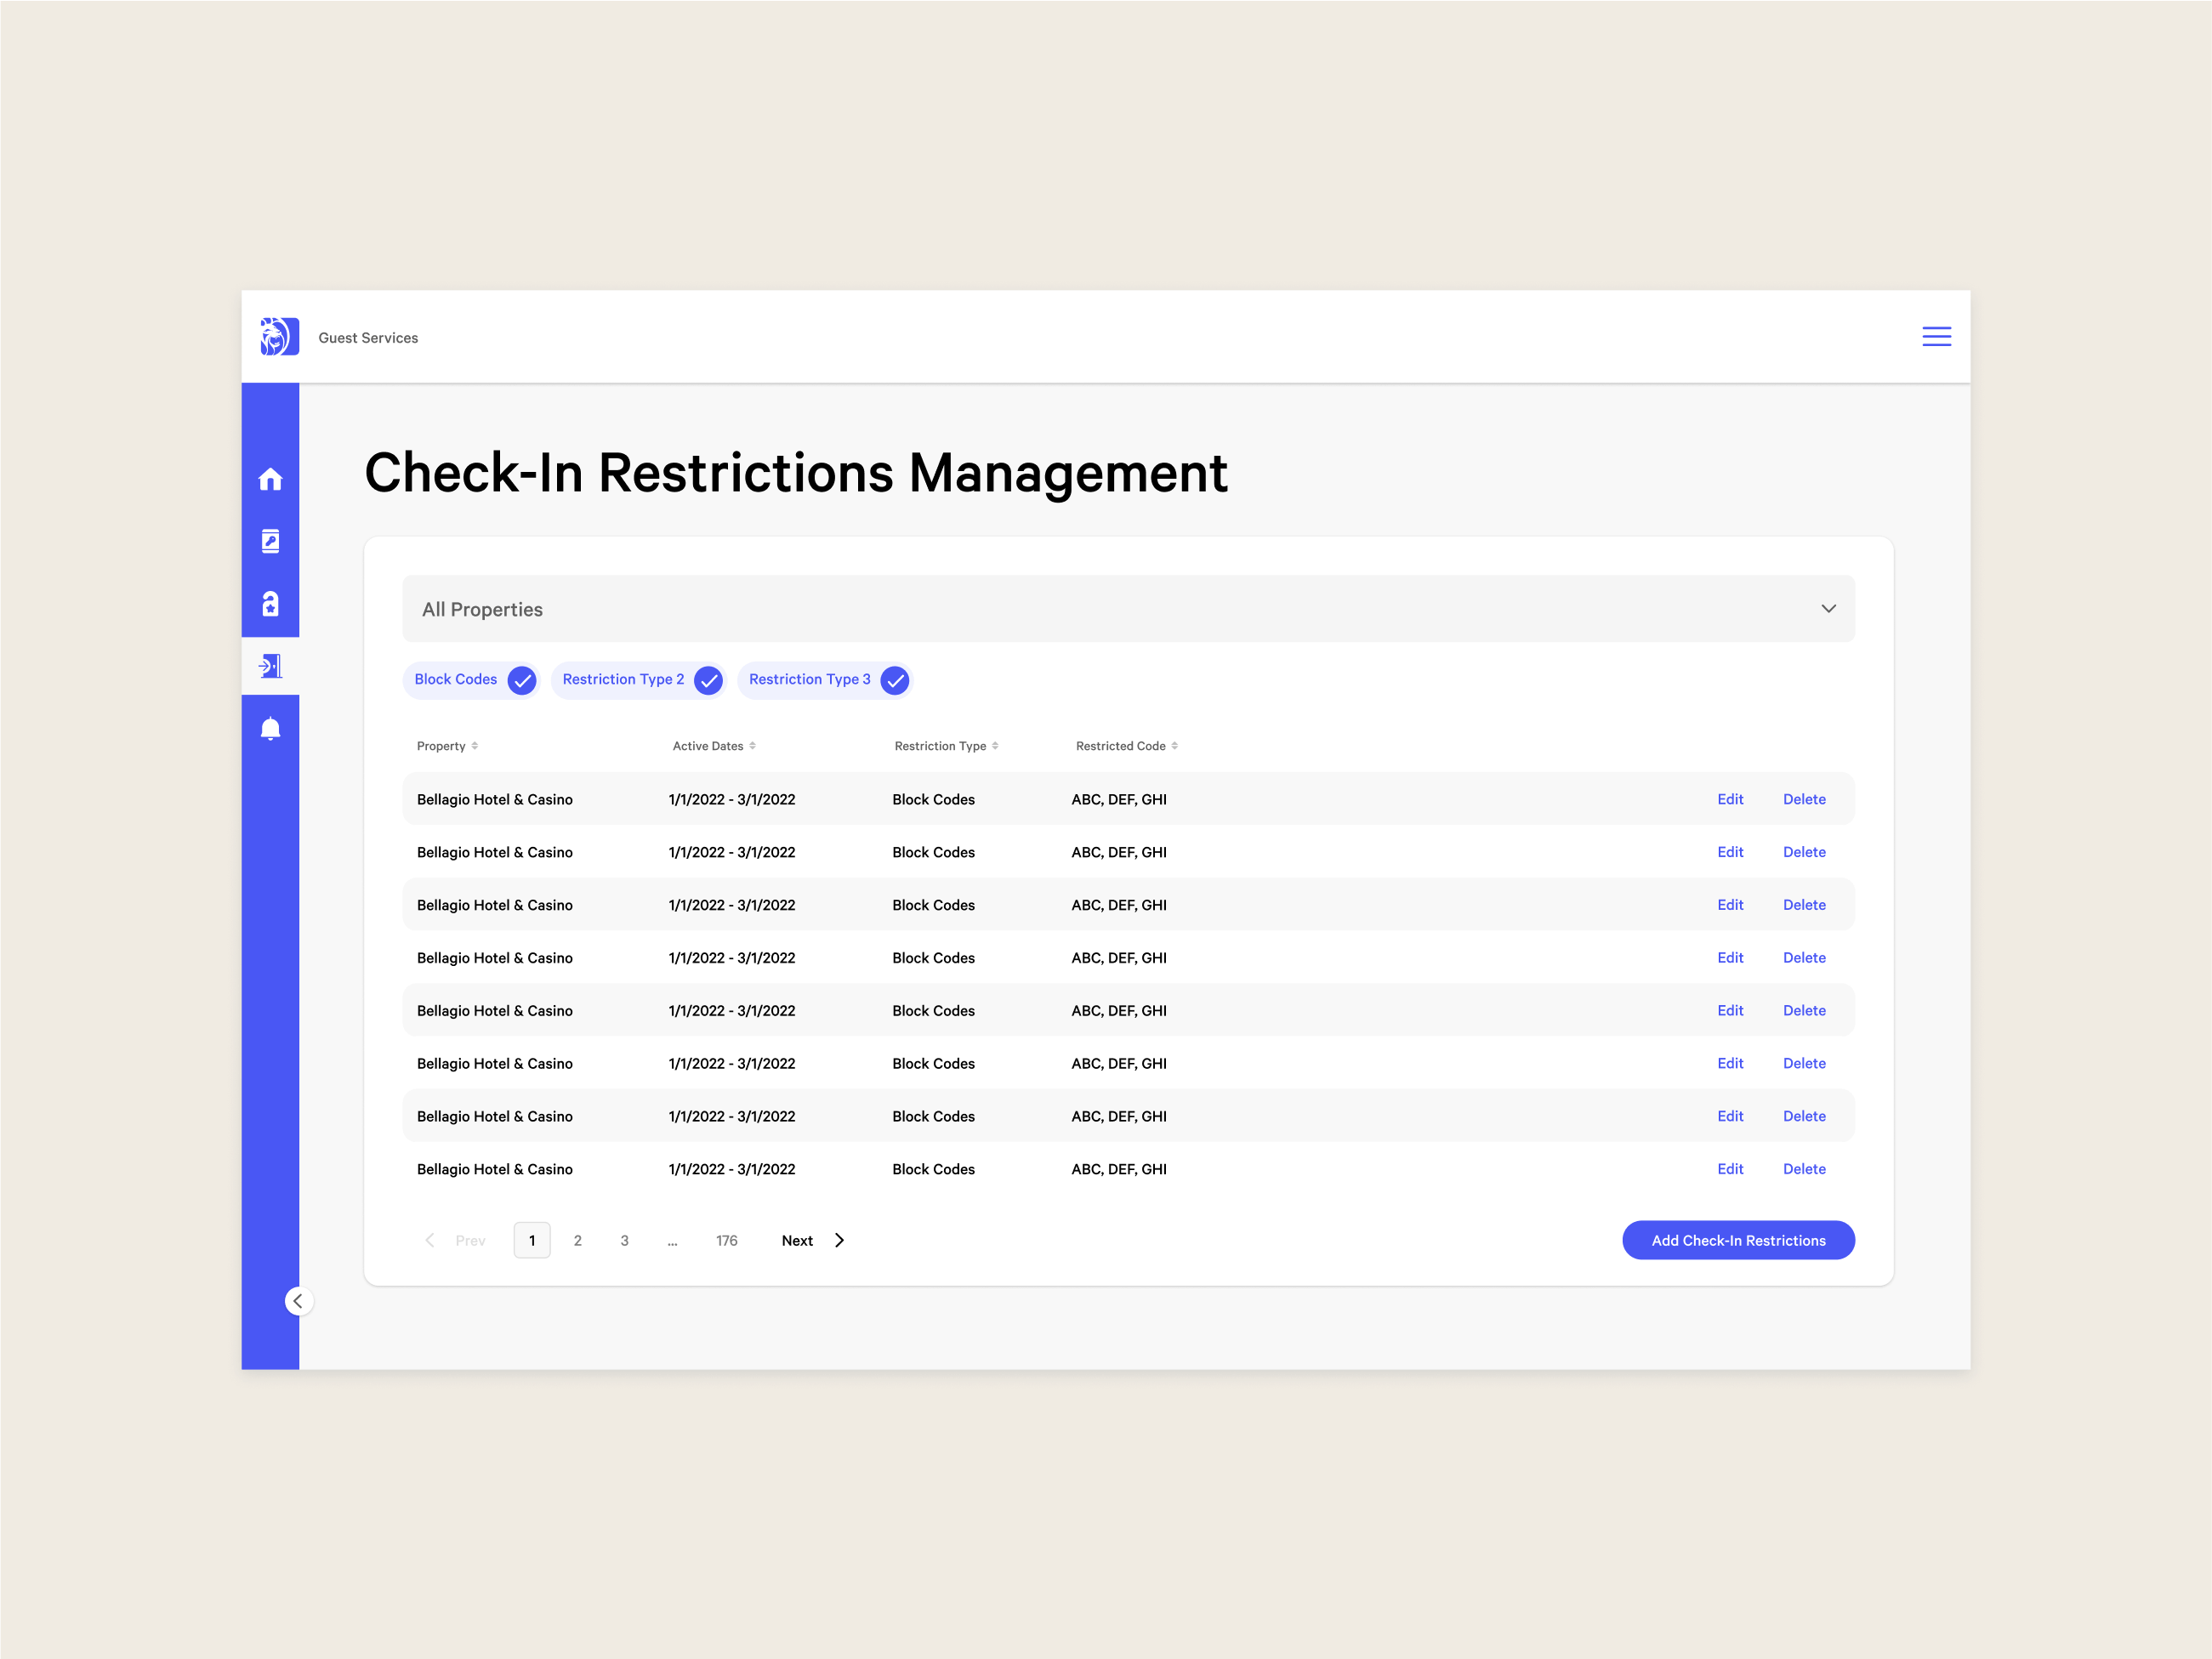Delete the sixth table row
This screenshot has height=1659, width=2212.
pyautogui.click(x=1804, y=1063)
